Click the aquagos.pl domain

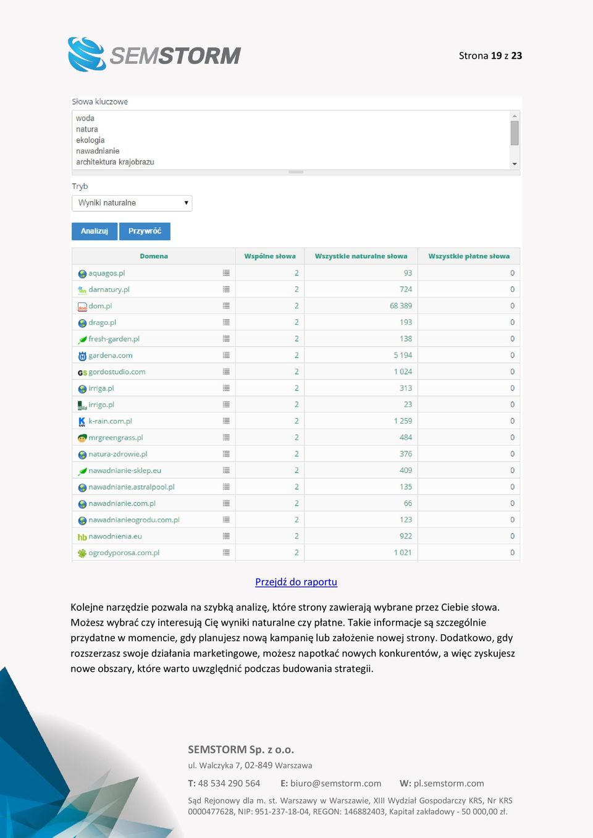pos(106,273)
